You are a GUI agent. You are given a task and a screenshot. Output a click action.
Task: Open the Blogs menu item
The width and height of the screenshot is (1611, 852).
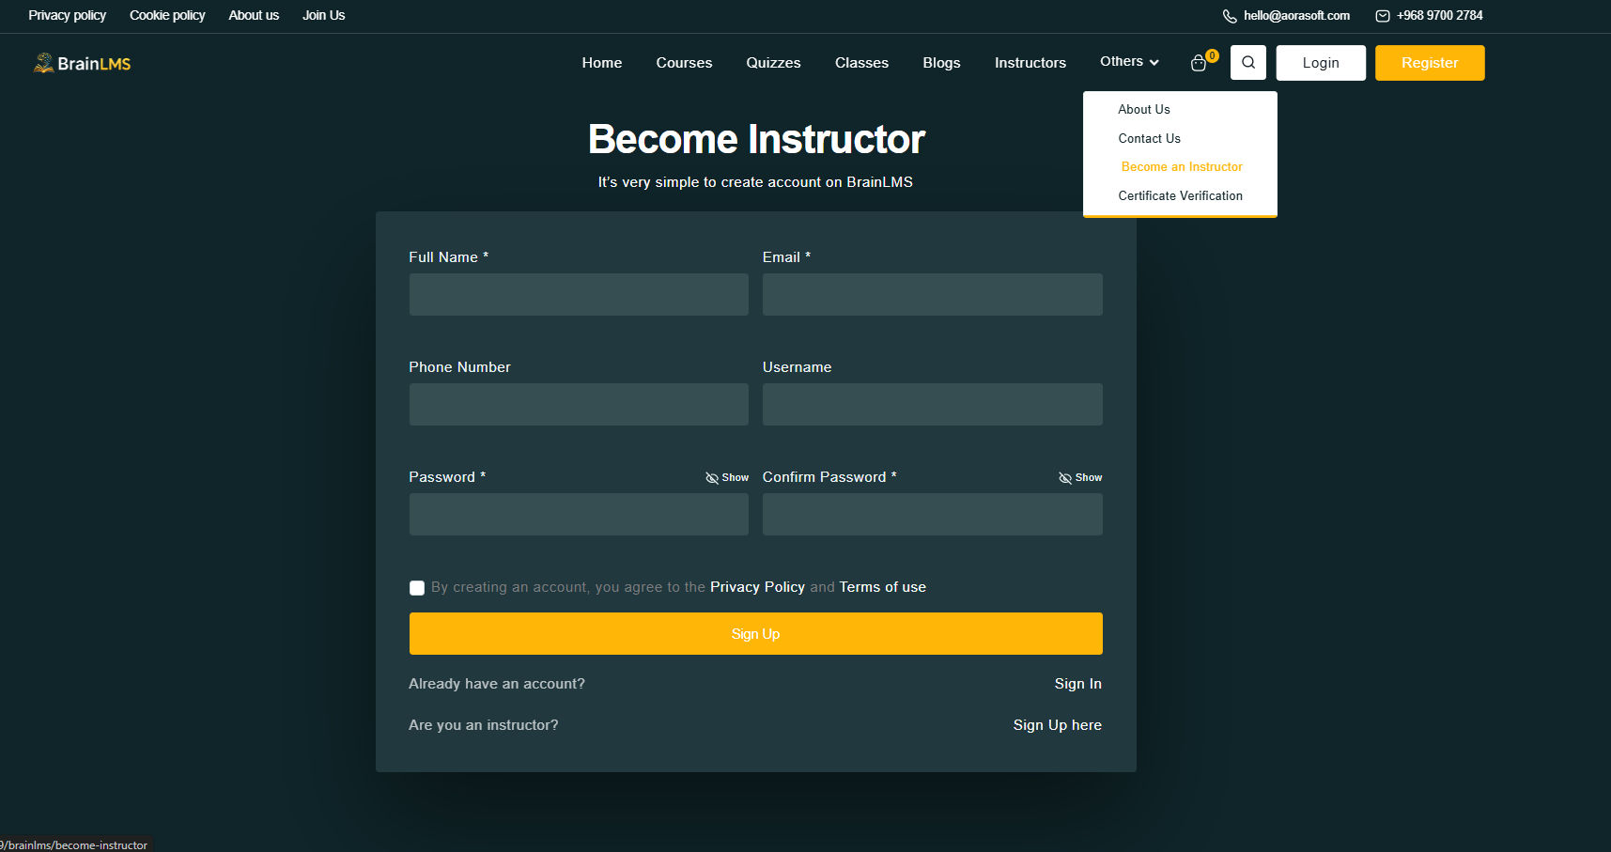tap(941, 63)
